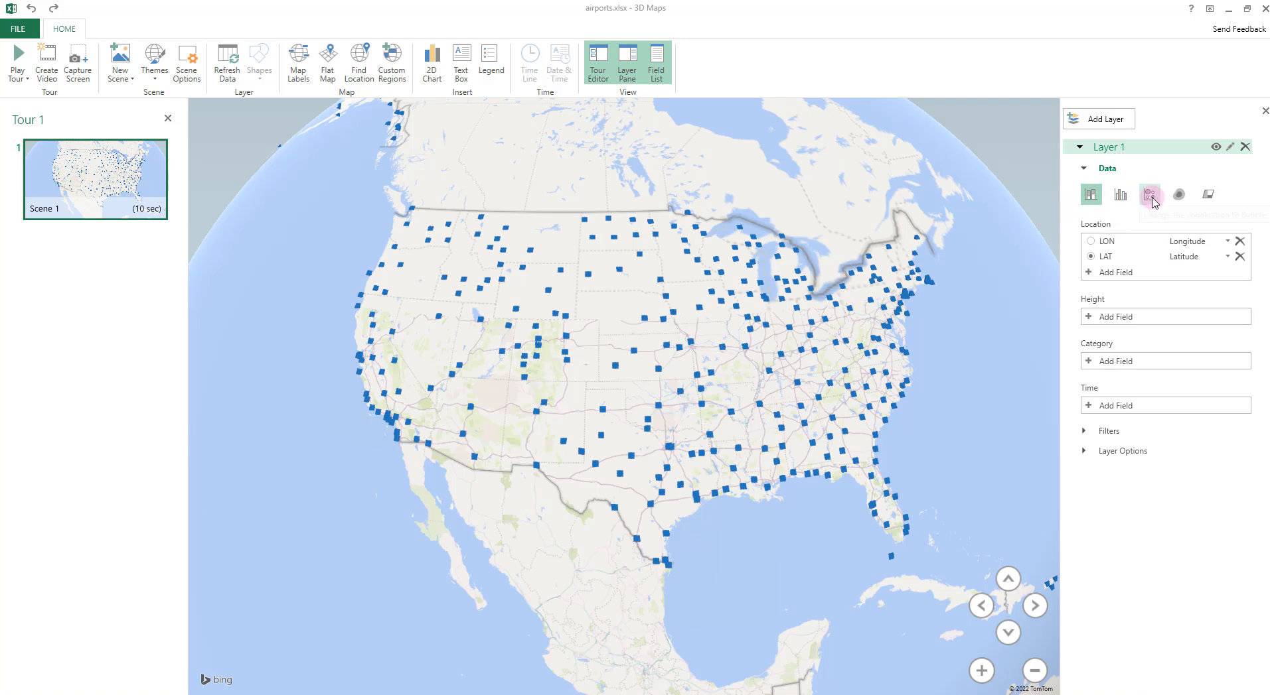Open Scene Options
This screenshot has width=1270, height=695.
click(x=187, y=63)
